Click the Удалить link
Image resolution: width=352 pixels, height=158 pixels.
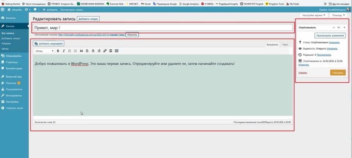303,73
